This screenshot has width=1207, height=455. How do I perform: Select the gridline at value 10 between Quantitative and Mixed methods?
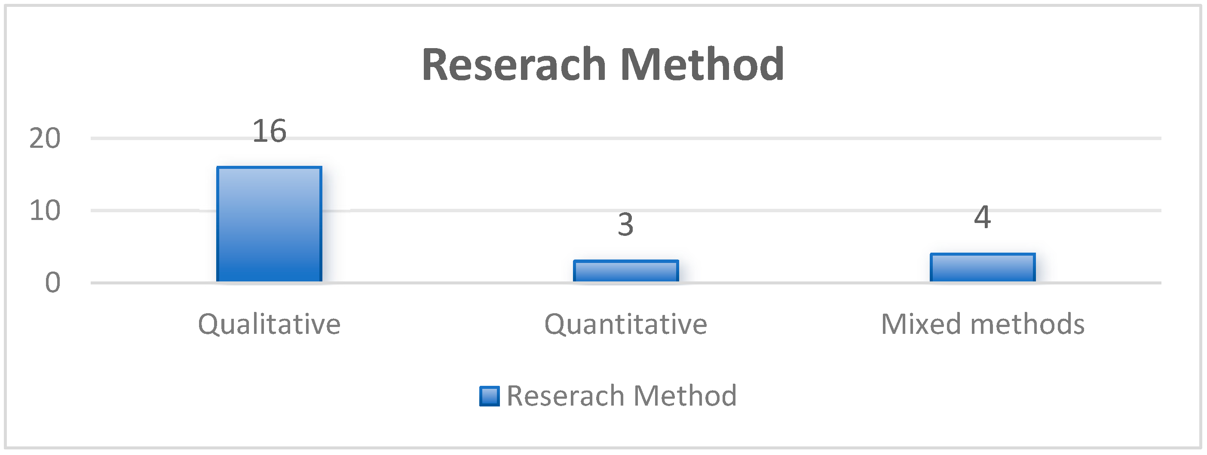[x=804, y=211]
